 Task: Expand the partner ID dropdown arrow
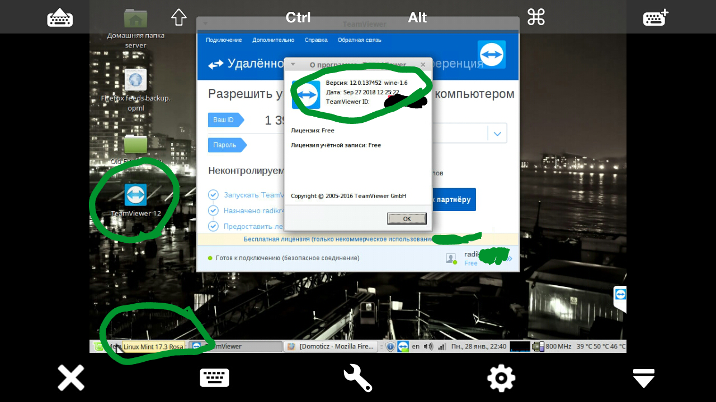(x=497, y=133)
